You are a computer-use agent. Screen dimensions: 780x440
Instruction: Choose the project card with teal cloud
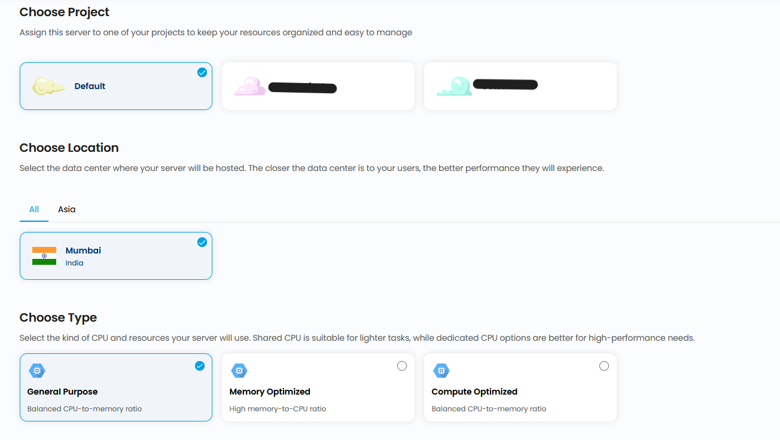[x=520, y=86]
